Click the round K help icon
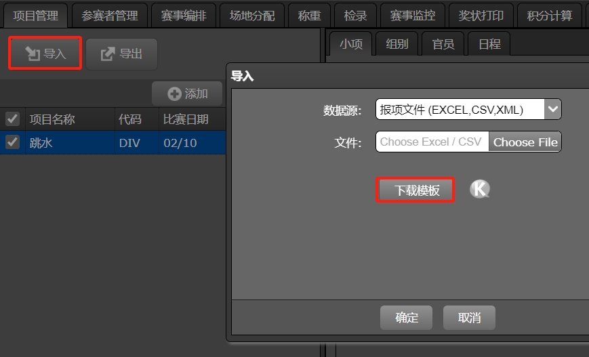The image size is (589, 357). point(480,189)
